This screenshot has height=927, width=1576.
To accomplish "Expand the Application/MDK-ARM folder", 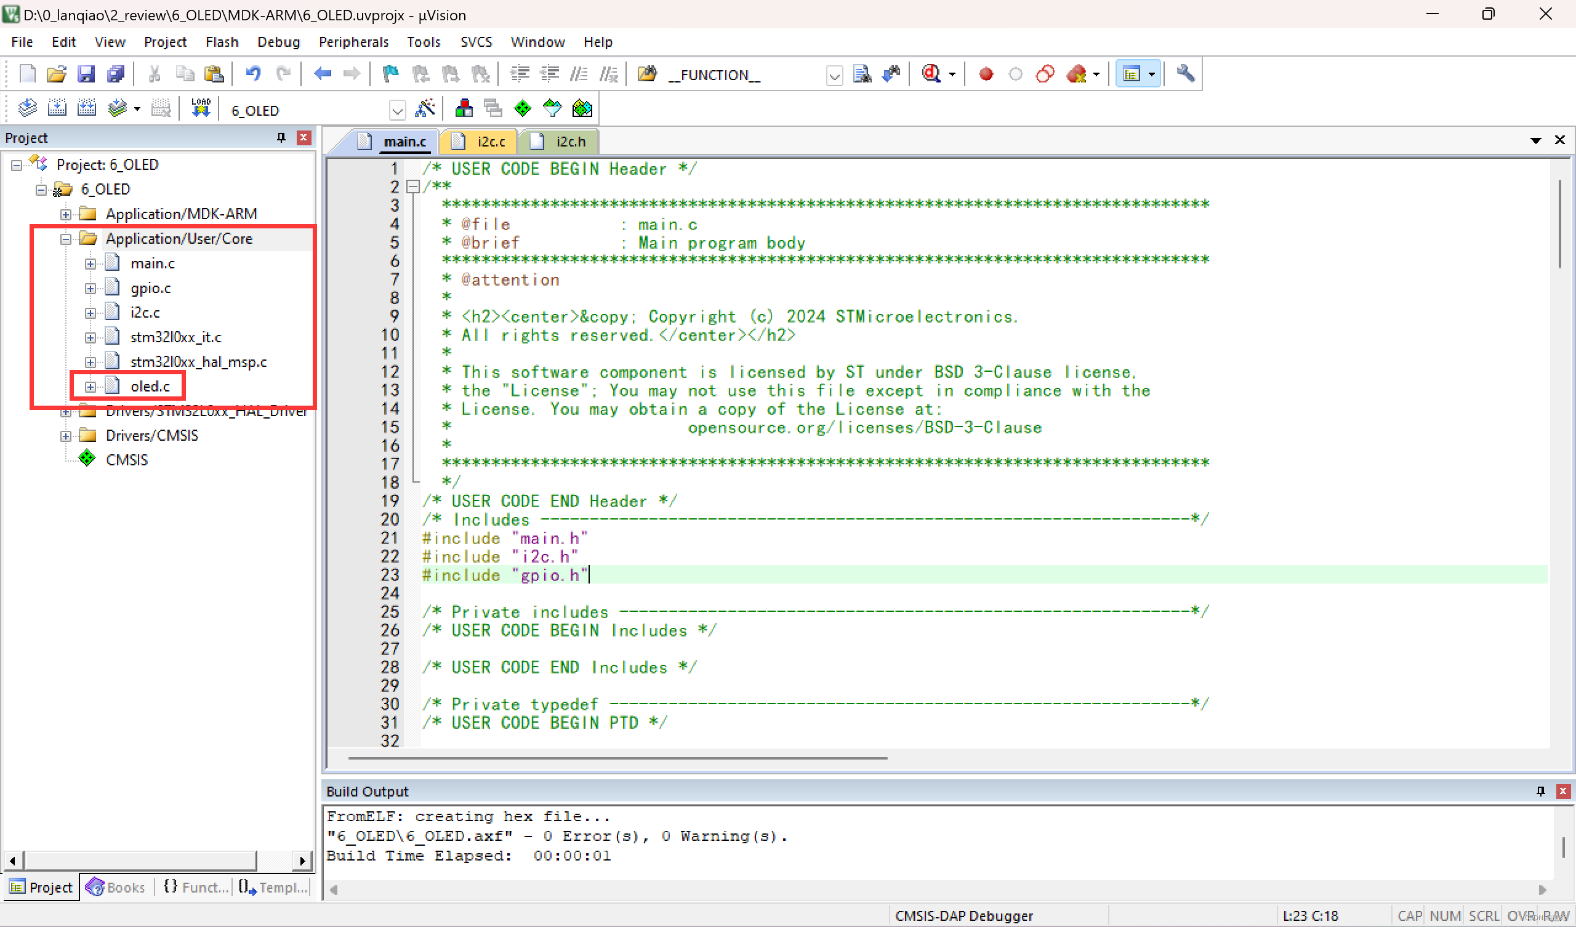I will click(x=66, y=215).
